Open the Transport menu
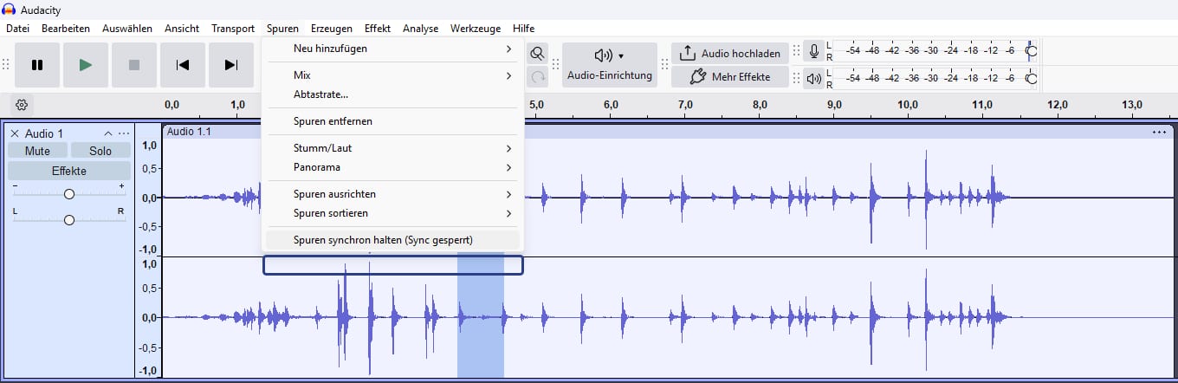The image size is (1178, 383). (233, 29)
